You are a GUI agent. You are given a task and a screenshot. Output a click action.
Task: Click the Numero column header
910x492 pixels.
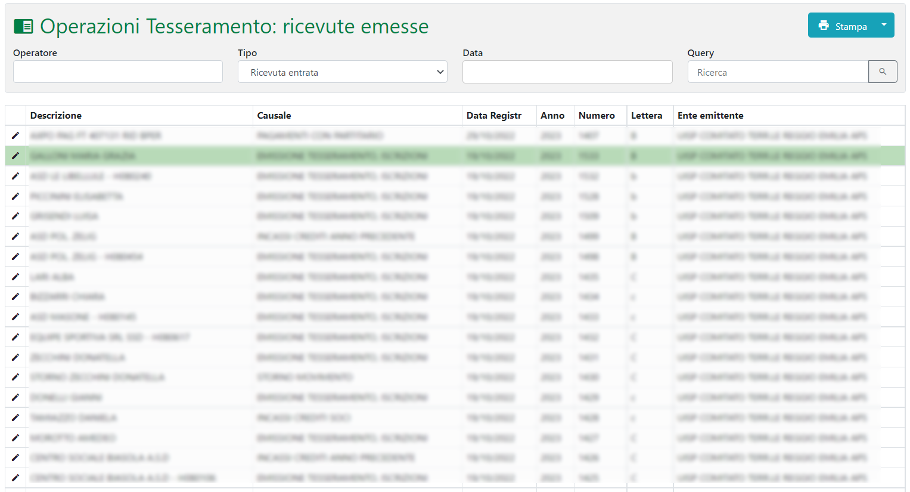(597, 116)
